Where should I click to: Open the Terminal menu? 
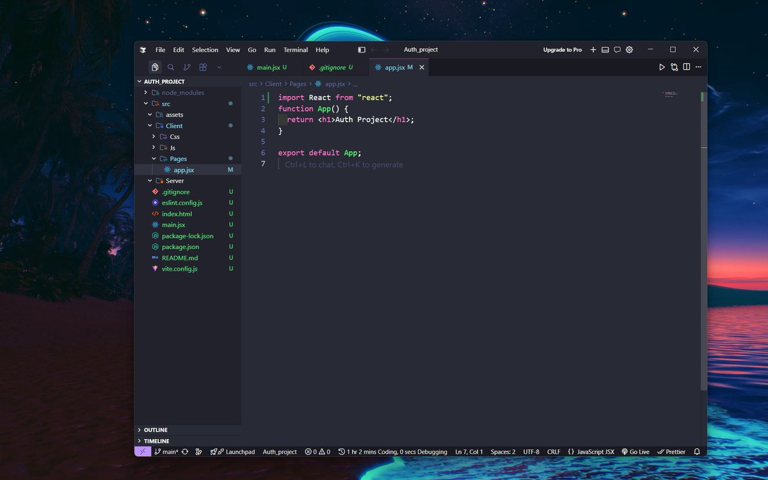coord(296,50)
